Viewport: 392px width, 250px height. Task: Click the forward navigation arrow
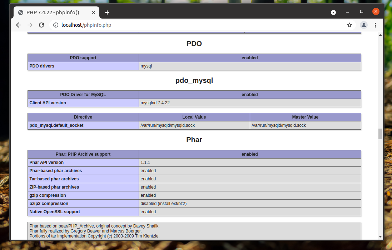pyautogui.click(x=30, y=25)
